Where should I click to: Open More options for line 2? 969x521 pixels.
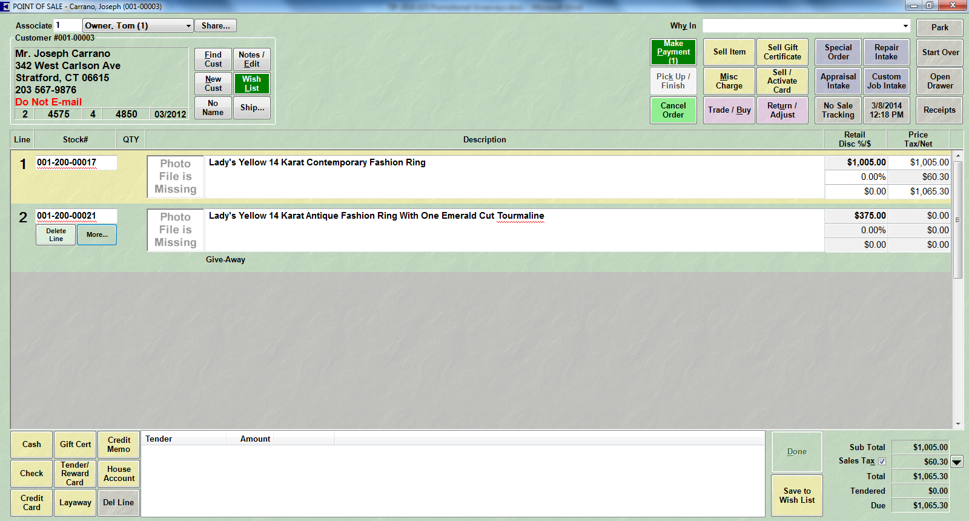pos(97,235)
